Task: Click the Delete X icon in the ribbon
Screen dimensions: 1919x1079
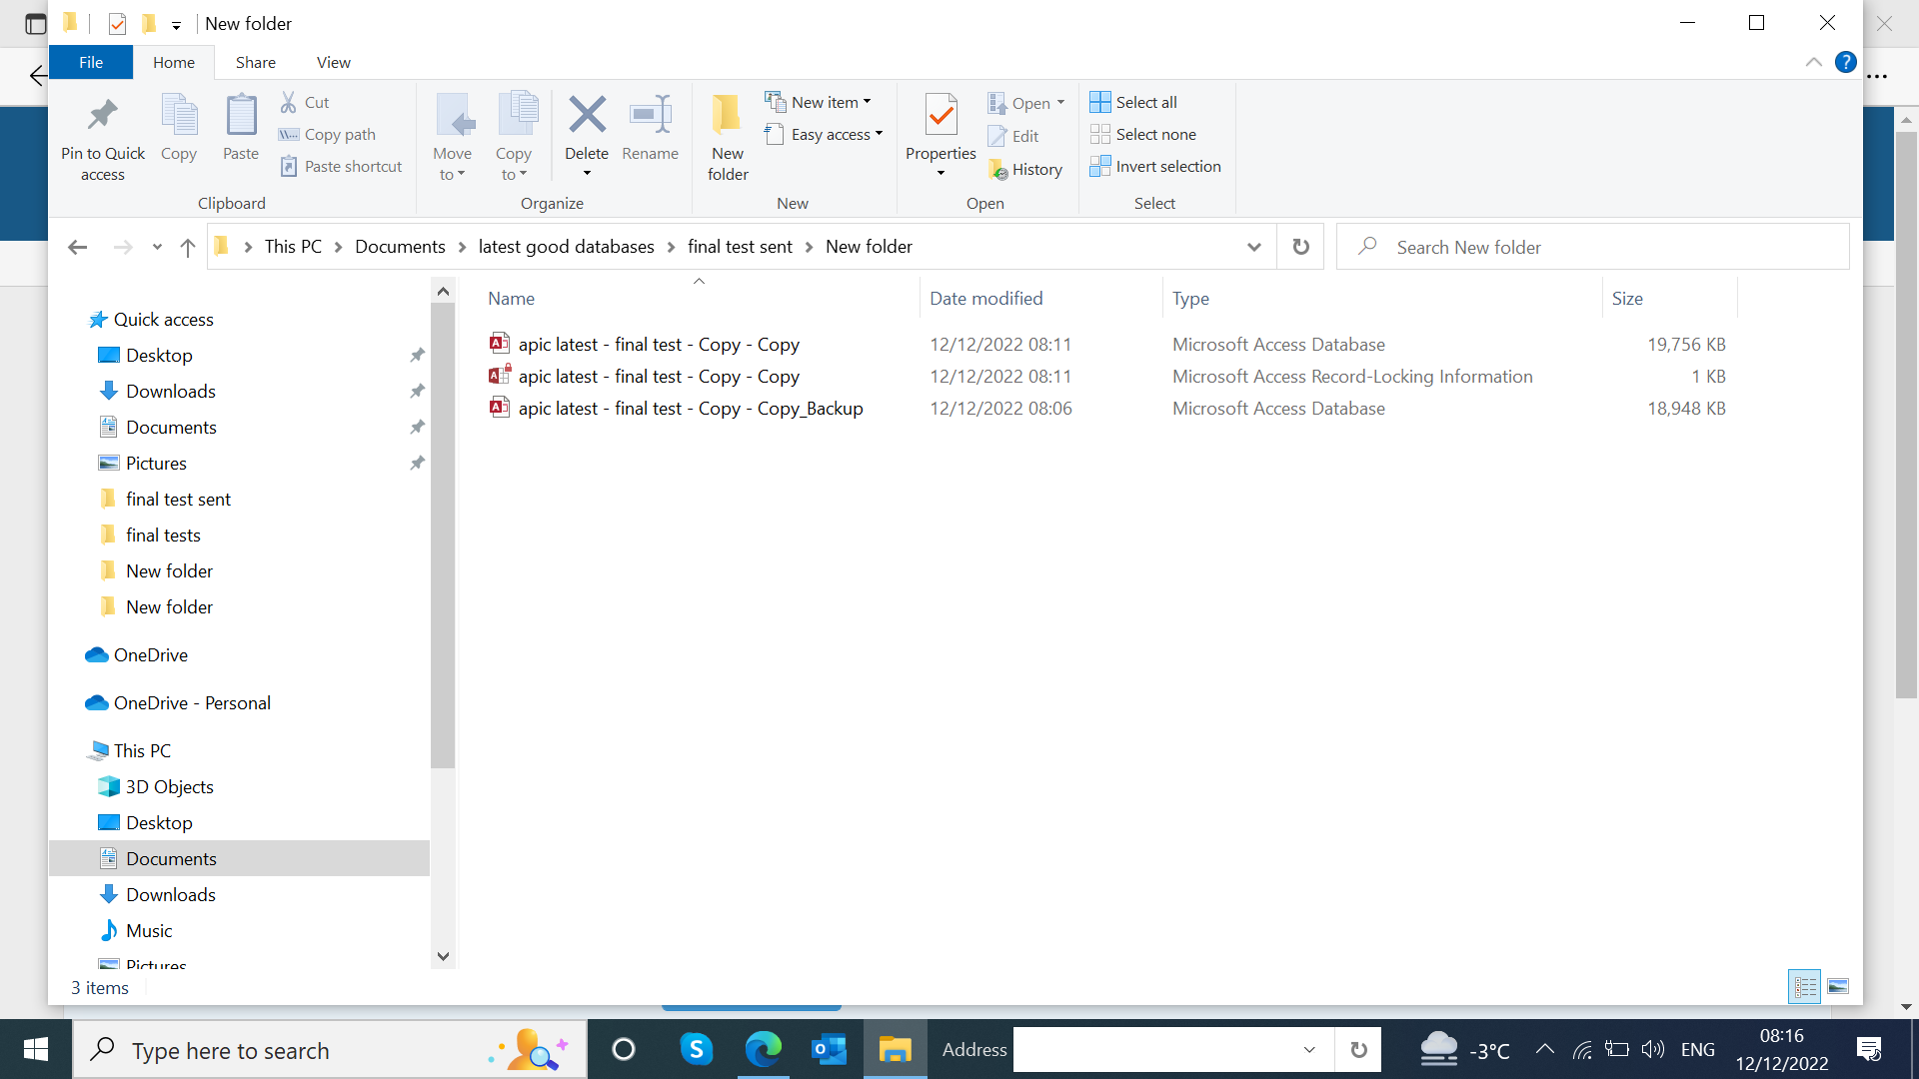Action: pyautogui.click(x=587, y=115)
